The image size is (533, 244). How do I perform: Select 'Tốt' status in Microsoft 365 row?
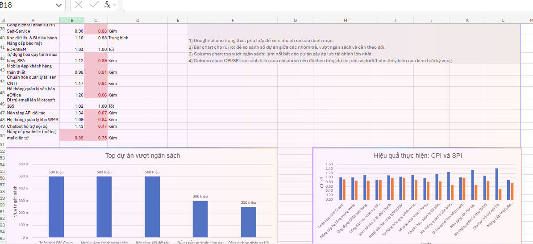[137, 103]
